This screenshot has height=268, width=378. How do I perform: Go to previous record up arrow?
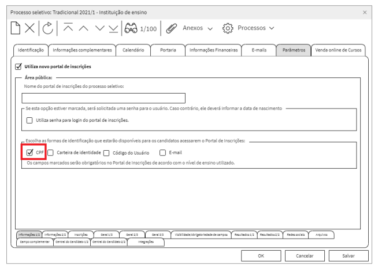tap(83, 28)
